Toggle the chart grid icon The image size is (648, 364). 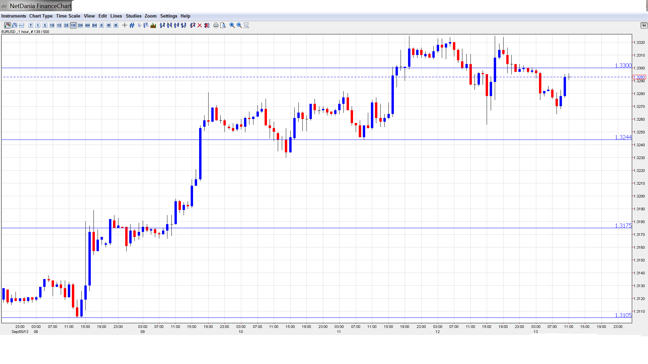coord(132,25)
